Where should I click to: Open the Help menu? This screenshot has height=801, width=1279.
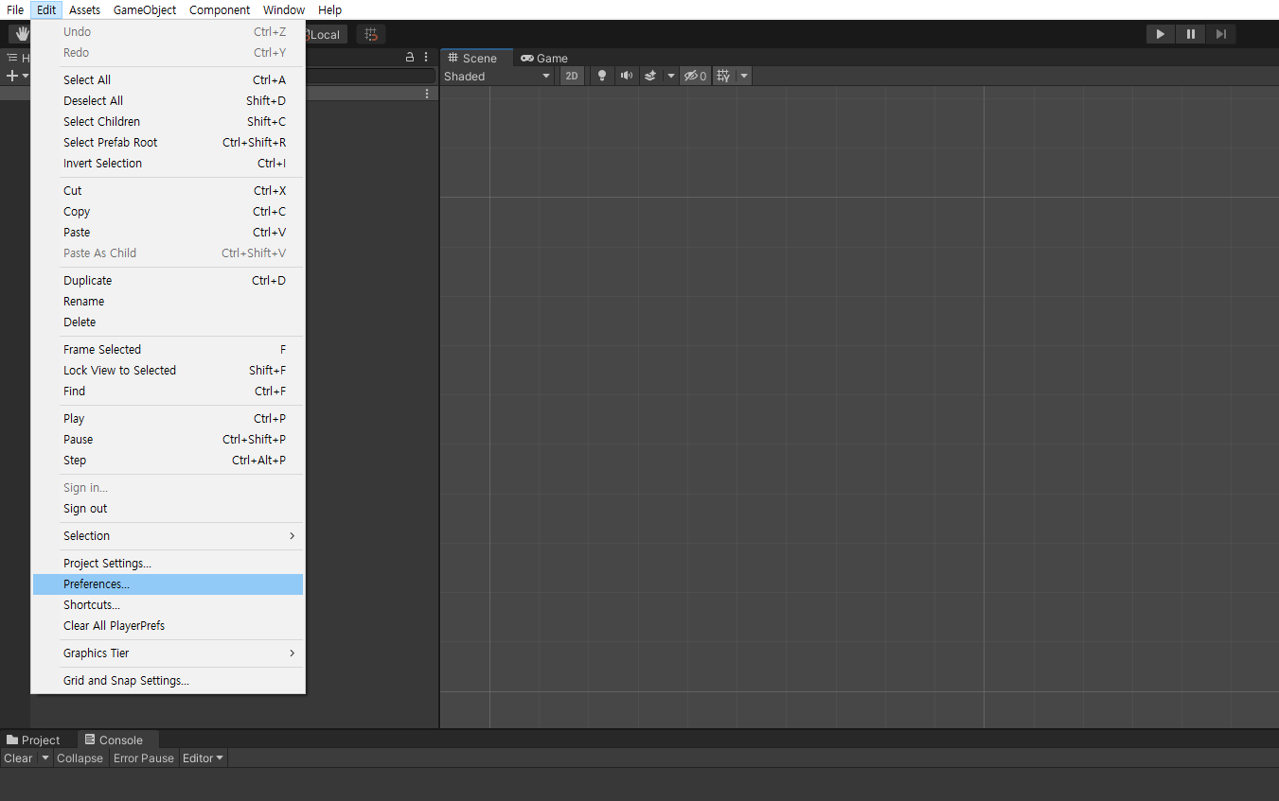(x=329, y=9)
